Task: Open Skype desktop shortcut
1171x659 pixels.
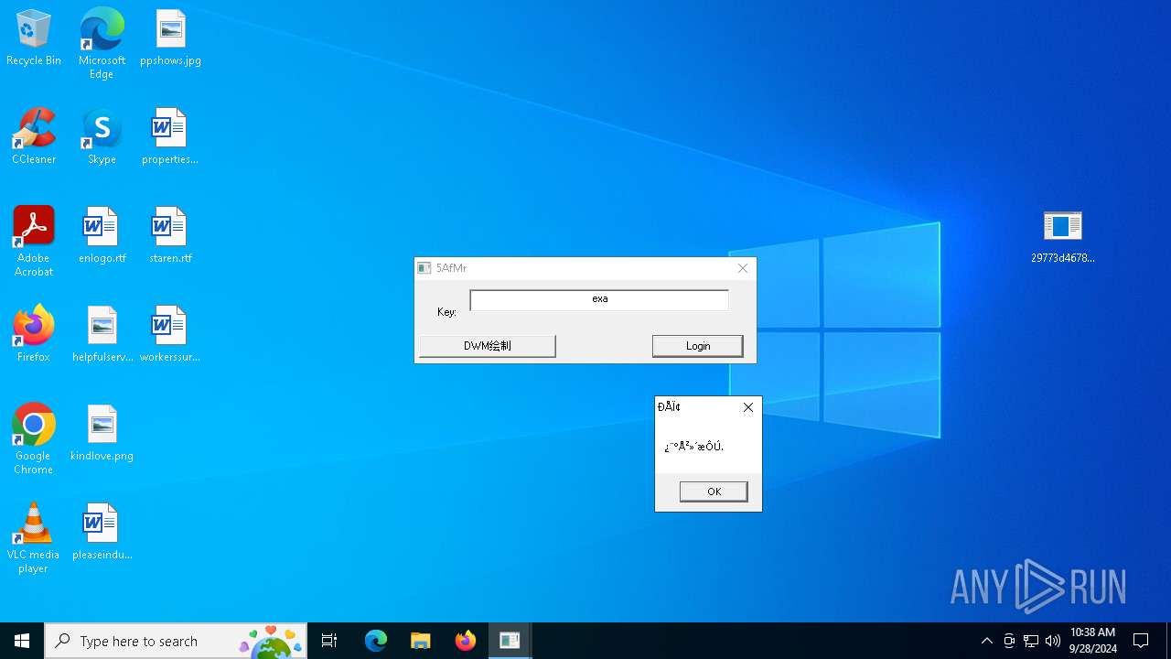Action: [x=102, y=137]
